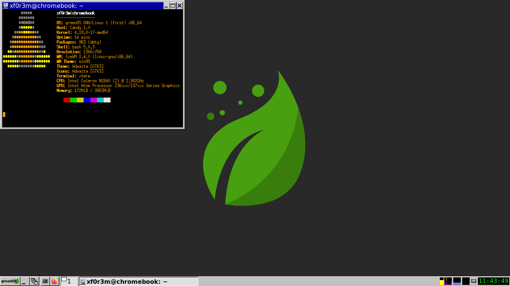Click the show desktop taskbar button
The image size is (510, 286).
25,281
